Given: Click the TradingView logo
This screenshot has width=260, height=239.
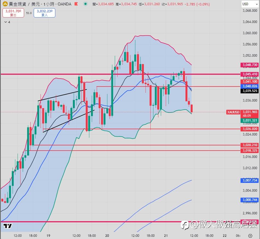Looking at the screenshot, I should point(7,226).
